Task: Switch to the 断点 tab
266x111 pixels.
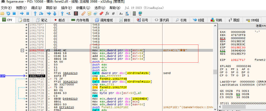Action: click(x=60, y=20)
